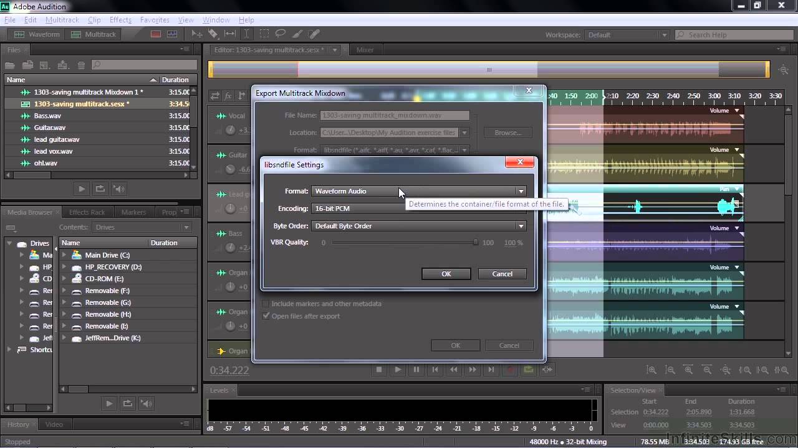Open the Contents Drives dropdown

142,227
